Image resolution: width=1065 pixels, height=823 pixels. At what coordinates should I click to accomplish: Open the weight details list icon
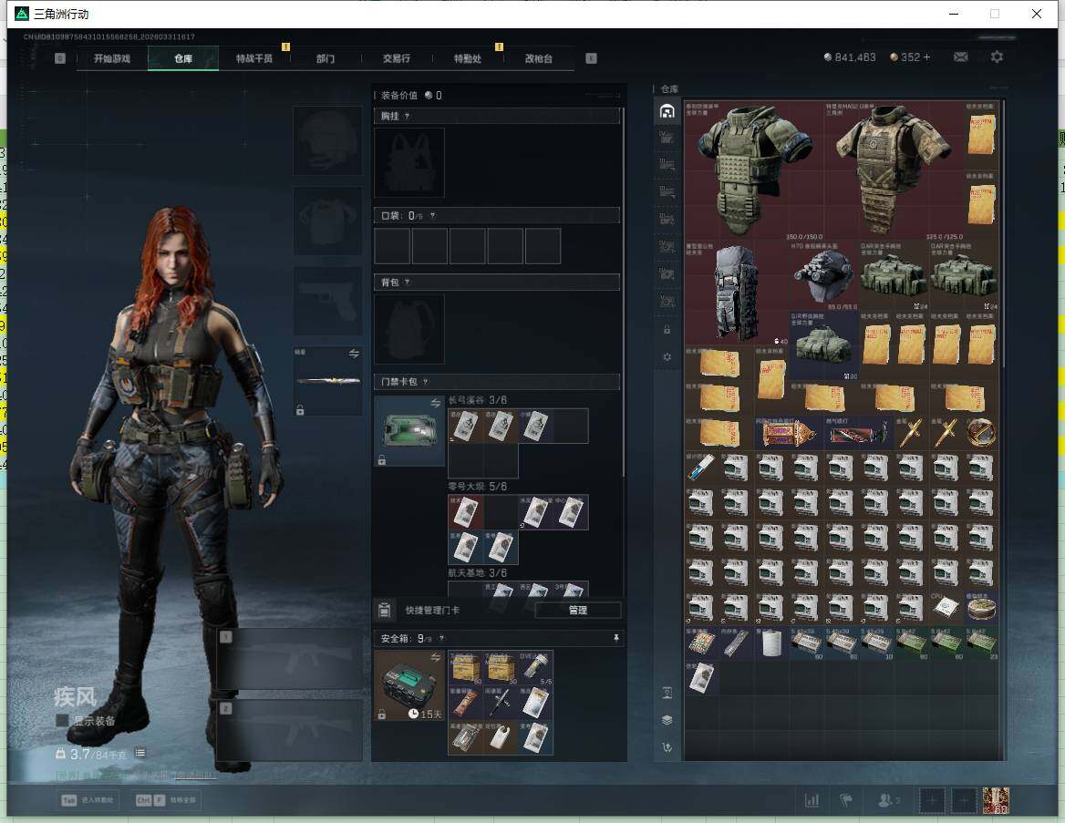140,753
